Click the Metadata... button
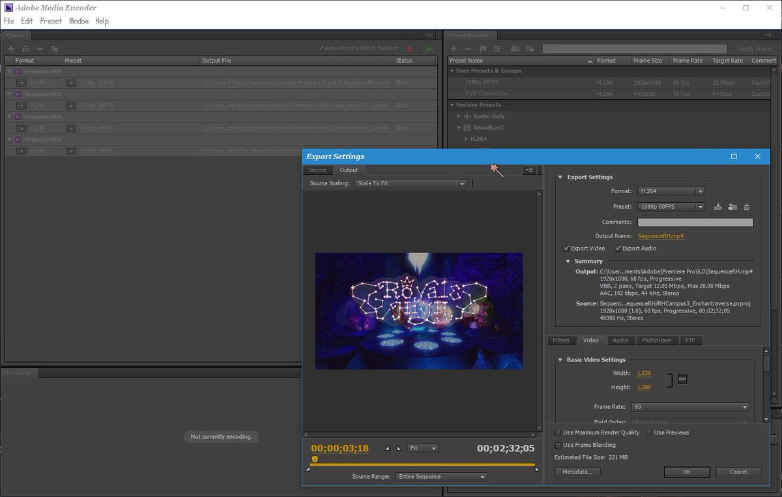The image size is (782, 497). tap(577, 472)
